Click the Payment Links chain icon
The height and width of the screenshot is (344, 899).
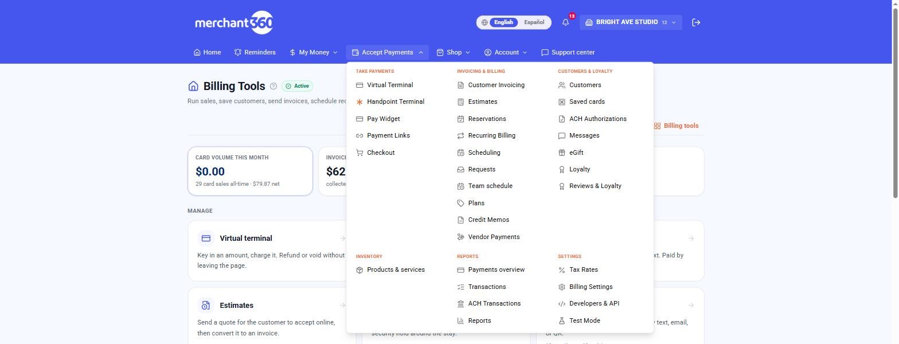tap(359, 136)
